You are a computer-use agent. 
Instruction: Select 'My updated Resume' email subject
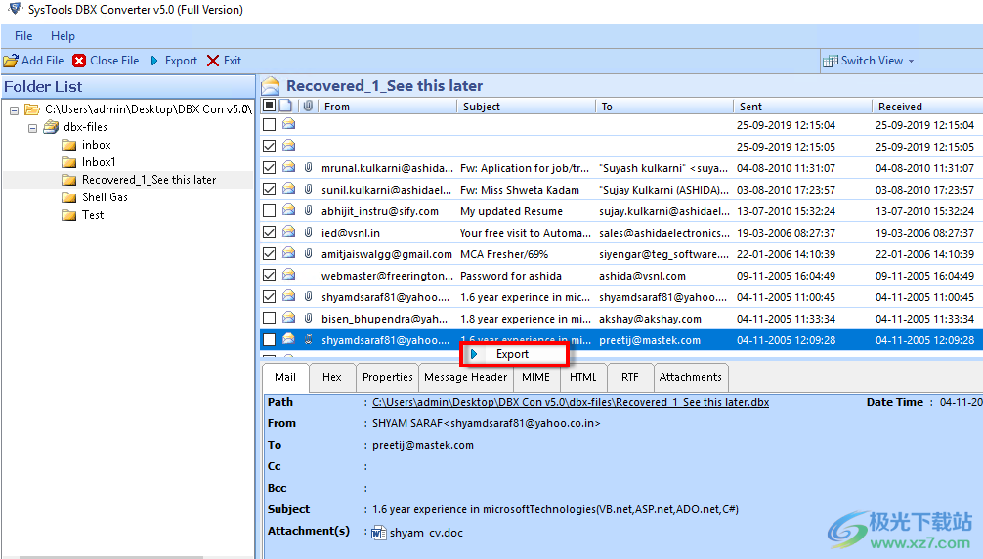pyautogui.click(x=512, y=211)
